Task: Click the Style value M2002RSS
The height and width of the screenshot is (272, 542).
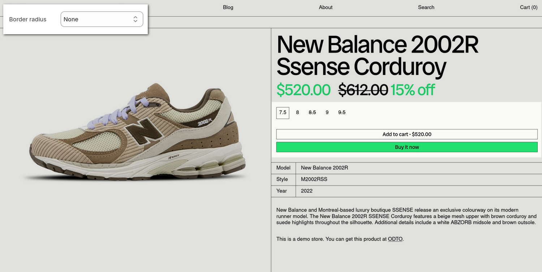Action: 314,179
